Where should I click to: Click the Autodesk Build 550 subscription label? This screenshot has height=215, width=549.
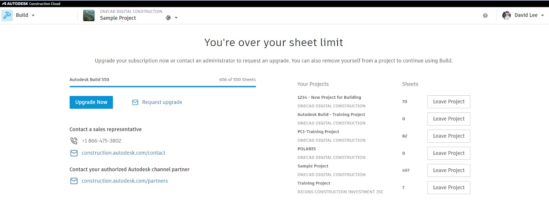(x=89, y=80)
